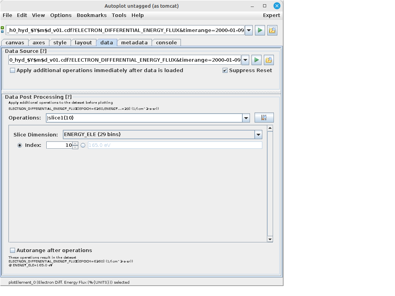Click the Expert mode label in menu bar
Screen dimensions: 395x296
click(x=271, y=15)
